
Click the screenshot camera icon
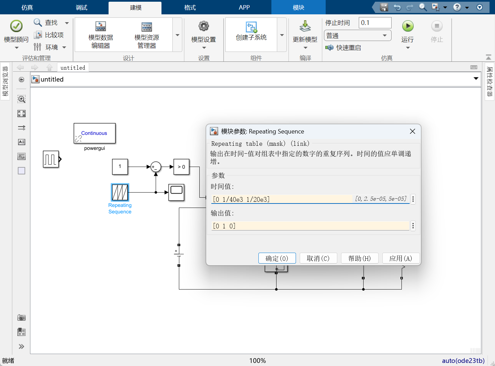pos(22,318)
